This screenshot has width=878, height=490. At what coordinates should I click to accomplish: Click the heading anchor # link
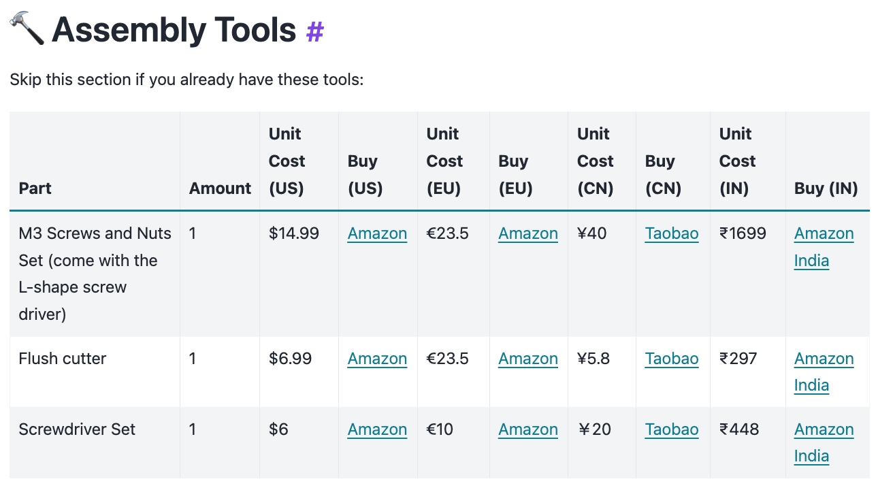click(314, 31)
